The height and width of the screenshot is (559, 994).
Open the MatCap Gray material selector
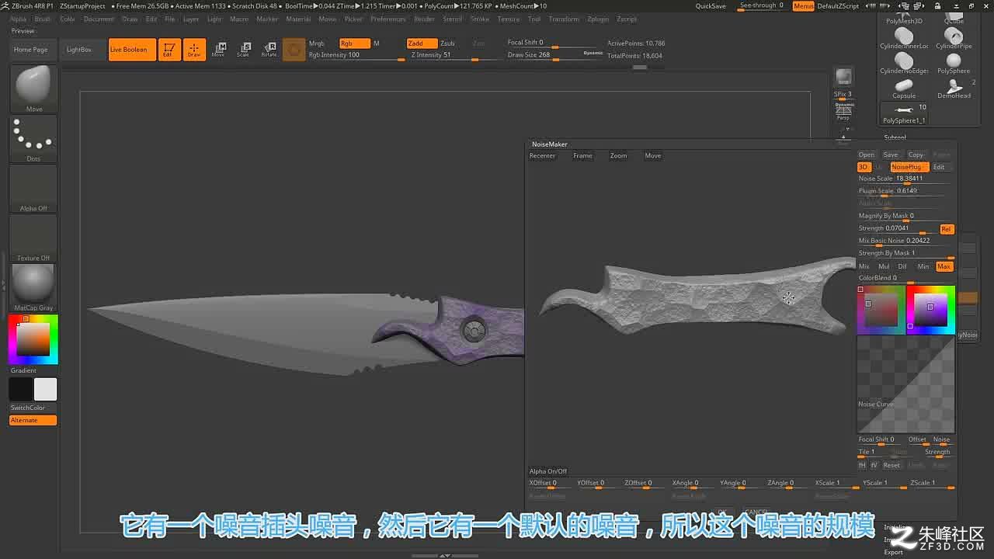33,288
